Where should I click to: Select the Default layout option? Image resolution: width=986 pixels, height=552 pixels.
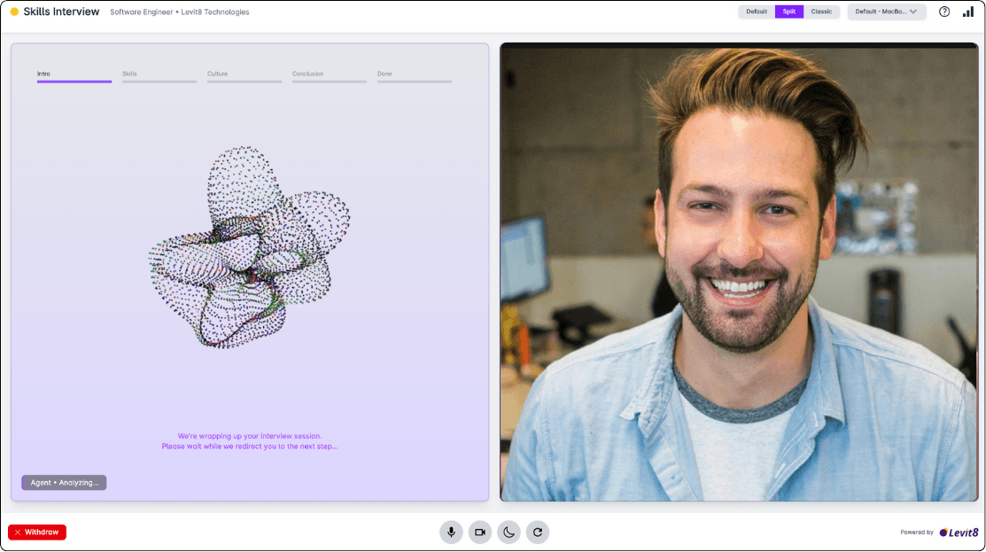click(x=757, y=12)
